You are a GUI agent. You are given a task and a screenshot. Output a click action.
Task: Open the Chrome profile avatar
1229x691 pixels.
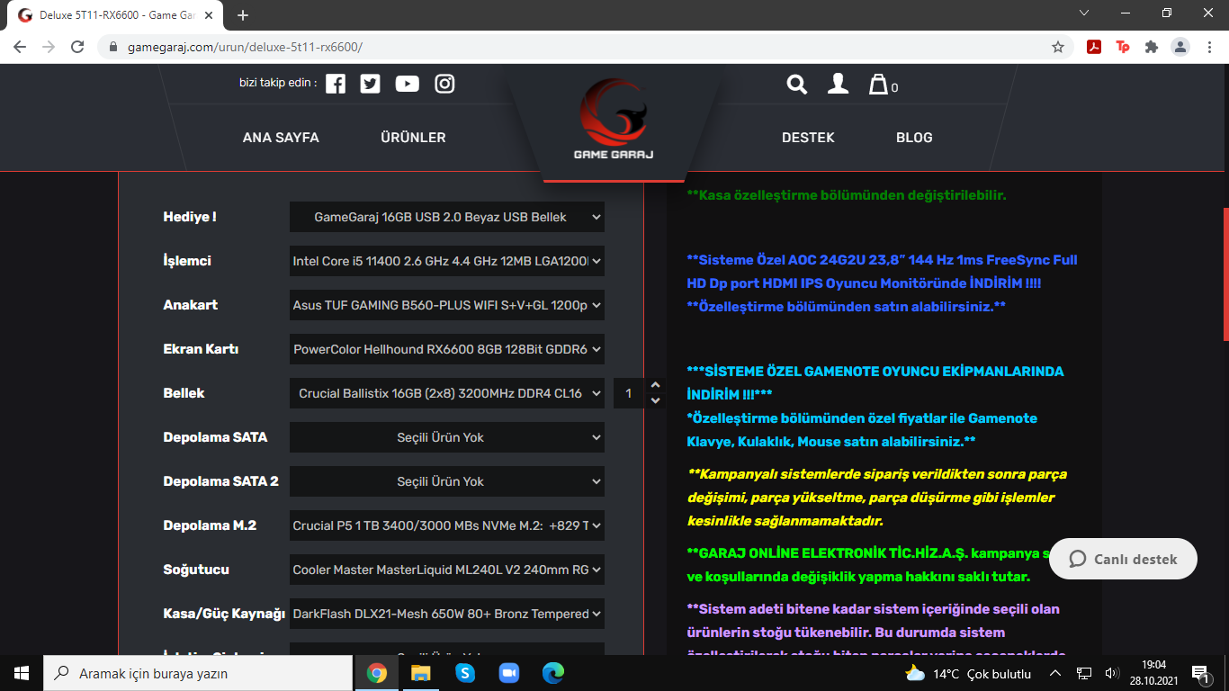[1180, 47]
